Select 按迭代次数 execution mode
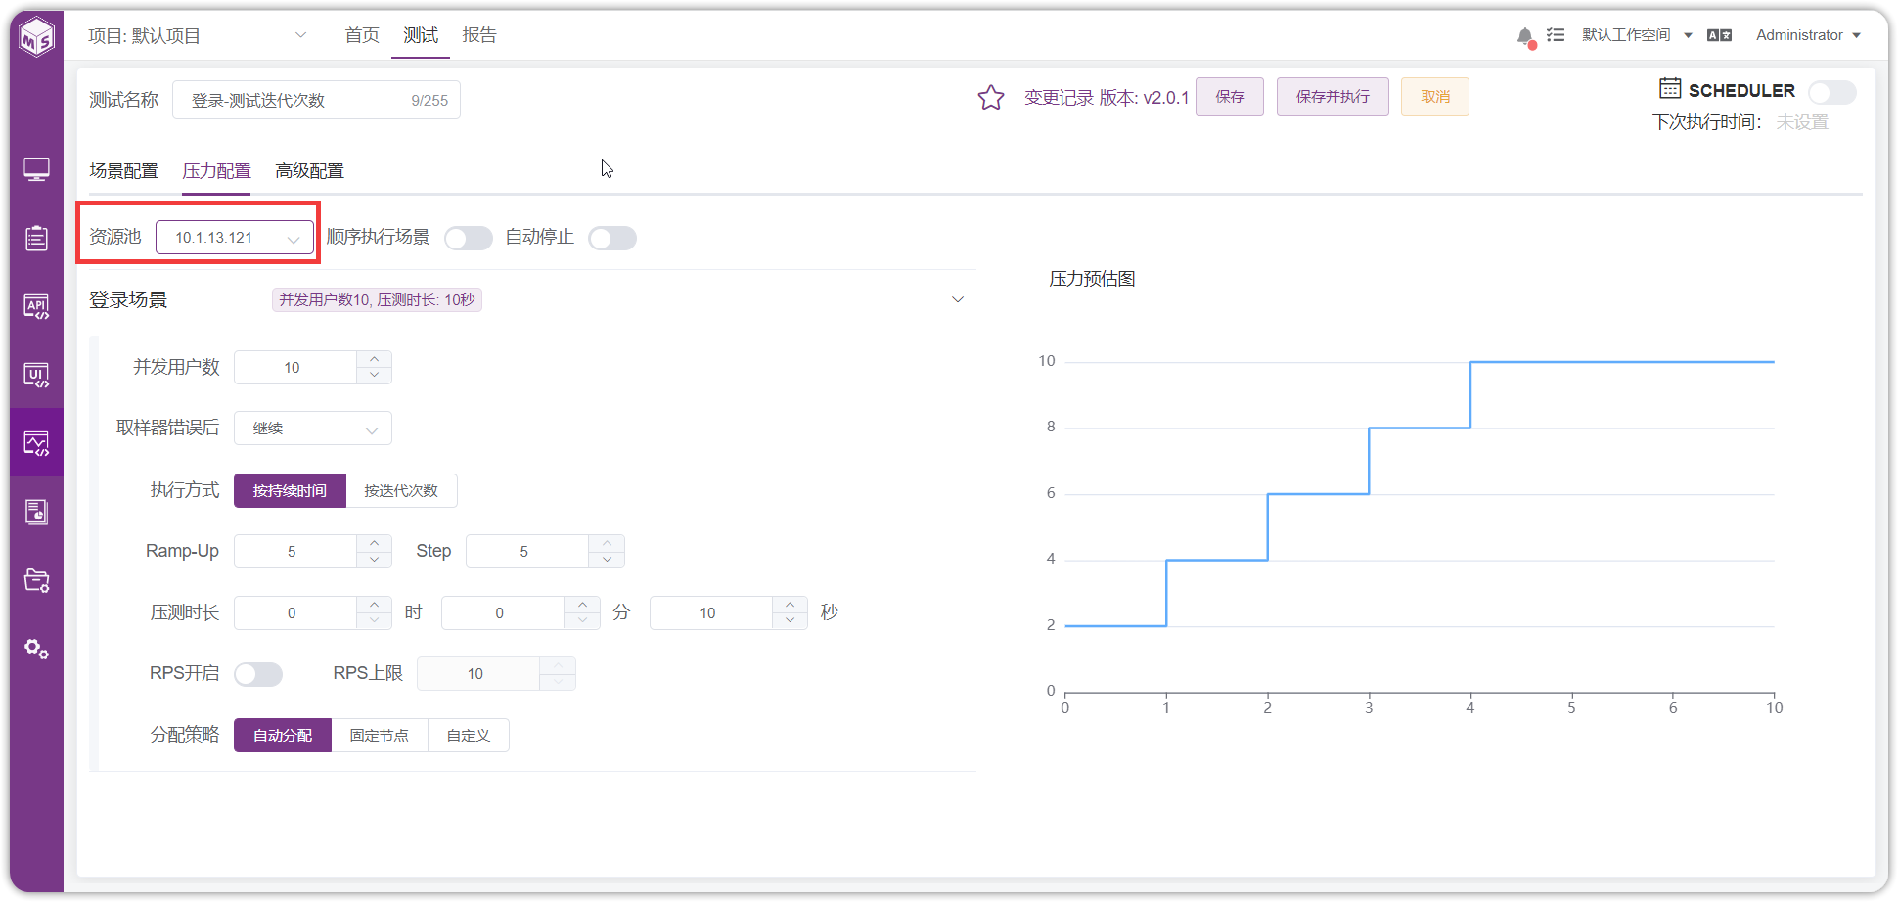The height and width of the screenshot is (902, 1898). tap(401, 490)
